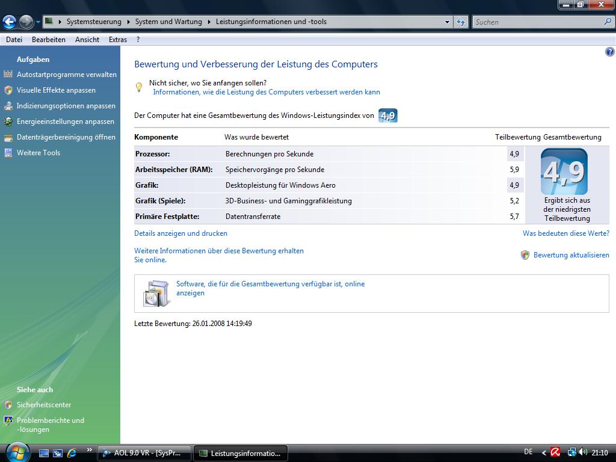Viewport: 616px width, 462px height.
Task: Open Software für Gesamtbewertung online anzeigen
Action: 270,288
